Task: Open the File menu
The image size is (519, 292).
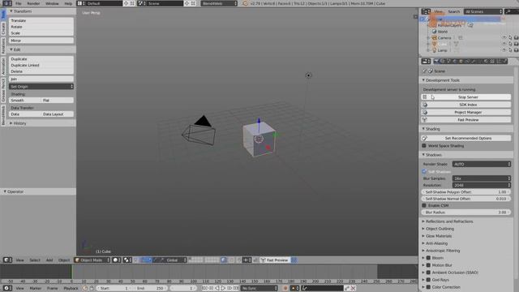Action: (18, 3)
